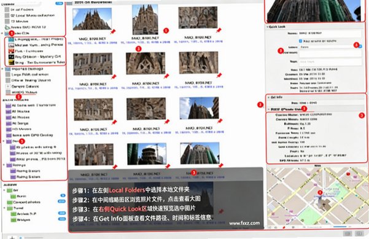Select the All Photos smart folder icon
Screen dimensions: 369x239
tap(9, 117)
